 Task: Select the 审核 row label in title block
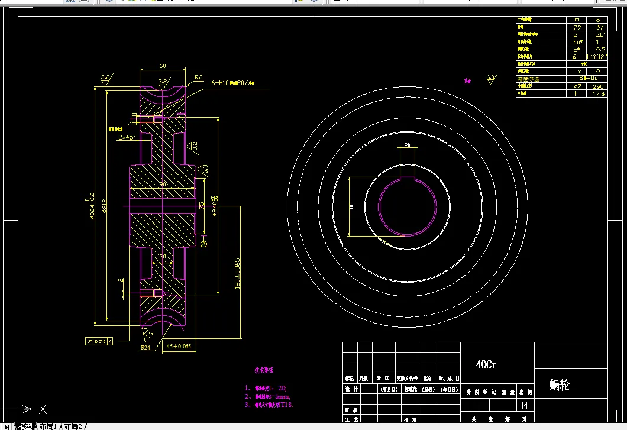(x=351, y=410)
